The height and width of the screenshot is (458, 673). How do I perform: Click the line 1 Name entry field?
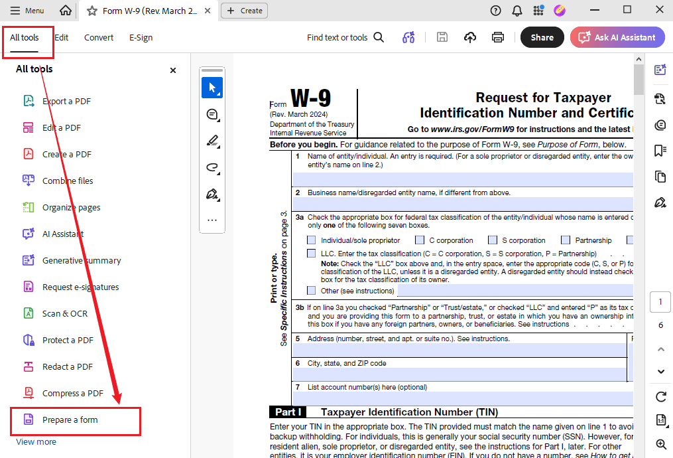463,180
